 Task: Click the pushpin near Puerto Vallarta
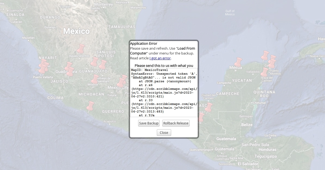42,70
